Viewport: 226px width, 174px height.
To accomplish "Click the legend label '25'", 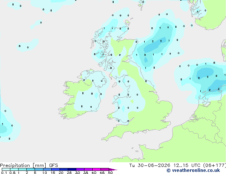I will (69, 173).
